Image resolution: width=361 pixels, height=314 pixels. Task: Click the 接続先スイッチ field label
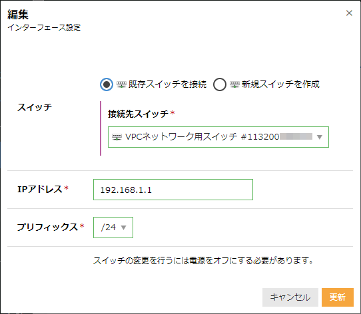tap(138, 114)
